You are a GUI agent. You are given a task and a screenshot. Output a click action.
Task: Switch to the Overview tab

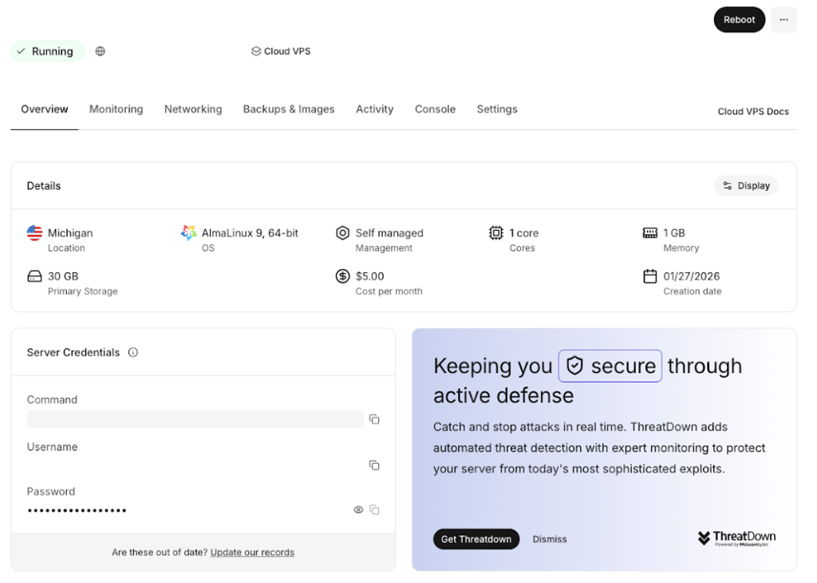(x=45, y=109)
